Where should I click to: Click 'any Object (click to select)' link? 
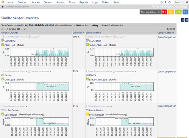(38, 25)
